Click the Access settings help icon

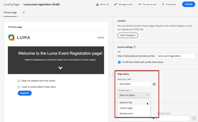coord(134,47)
